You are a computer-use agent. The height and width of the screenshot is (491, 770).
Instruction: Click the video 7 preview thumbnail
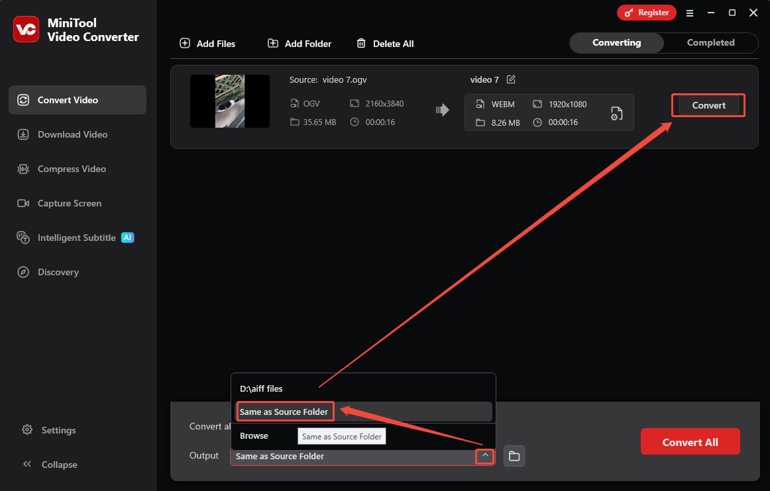tap(229, 101)
